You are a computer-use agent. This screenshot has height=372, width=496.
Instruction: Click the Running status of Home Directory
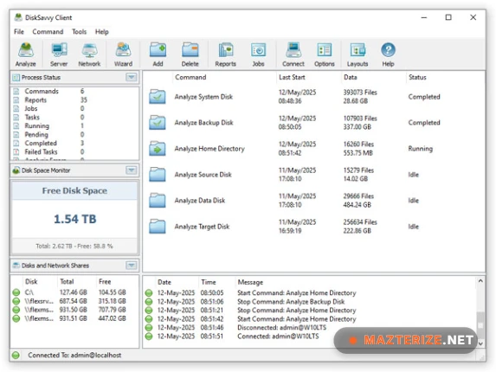pyautogui.click(x=420, y=149)
